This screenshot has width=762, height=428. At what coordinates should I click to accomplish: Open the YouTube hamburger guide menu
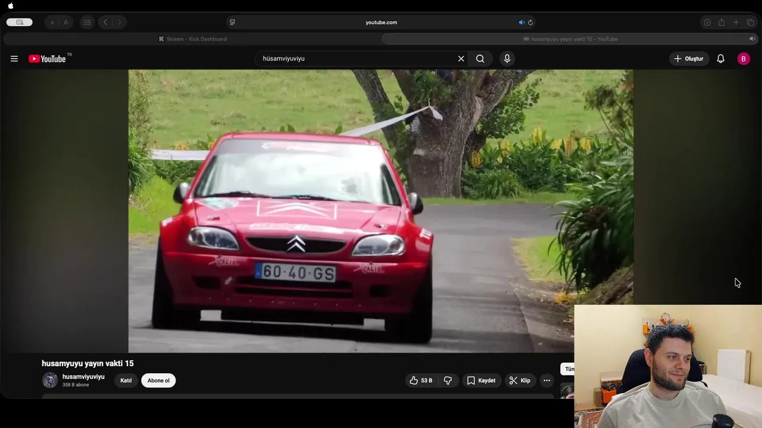pos(14,59)
